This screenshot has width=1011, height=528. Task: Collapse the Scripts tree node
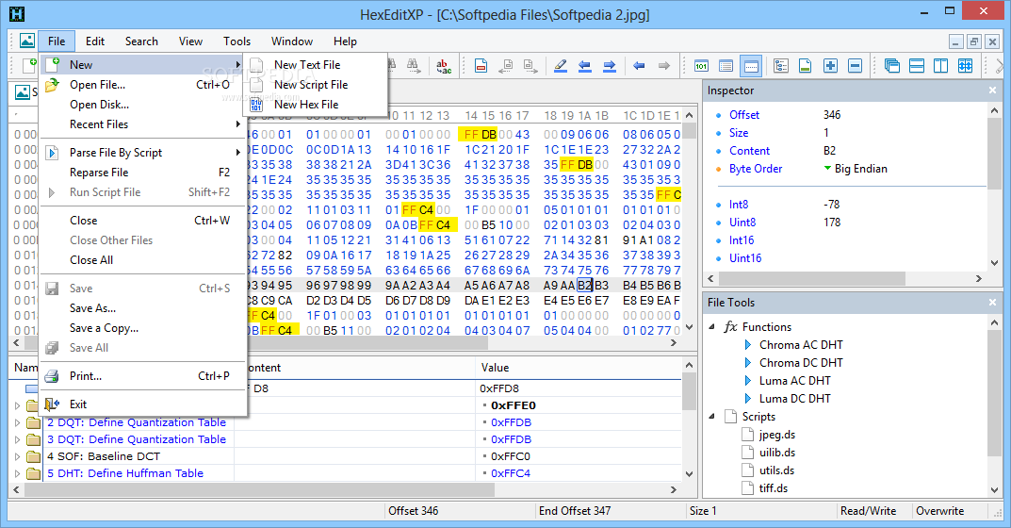pos(712,417)
